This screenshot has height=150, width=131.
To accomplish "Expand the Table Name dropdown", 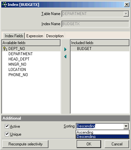I will [x=126, y=14].
